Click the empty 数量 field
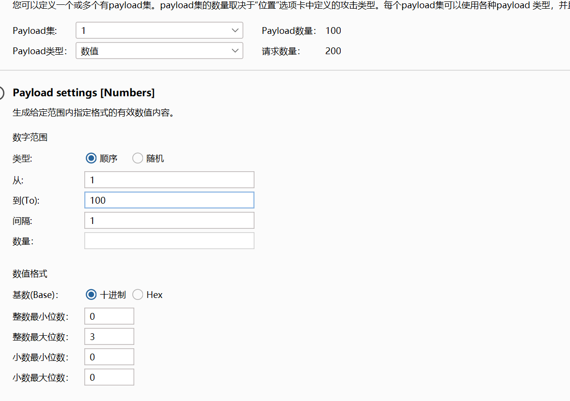570x401 pixels. pyautogui.click(x=169, y=241)
